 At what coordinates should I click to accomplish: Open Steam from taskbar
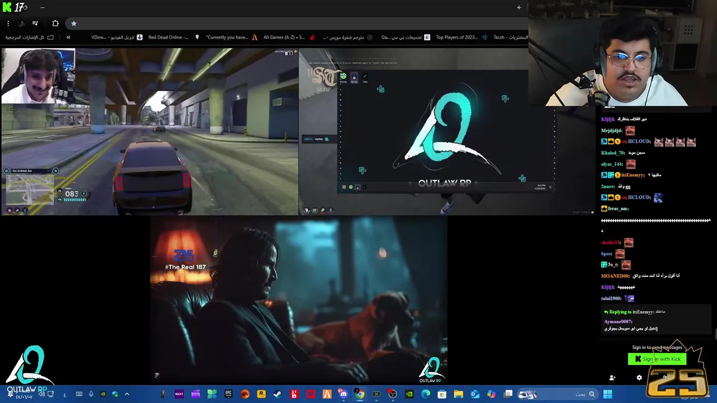point(277,394)
